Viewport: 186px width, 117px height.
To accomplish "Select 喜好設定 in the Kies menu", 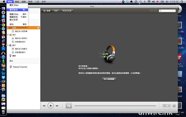I will 17,10.
